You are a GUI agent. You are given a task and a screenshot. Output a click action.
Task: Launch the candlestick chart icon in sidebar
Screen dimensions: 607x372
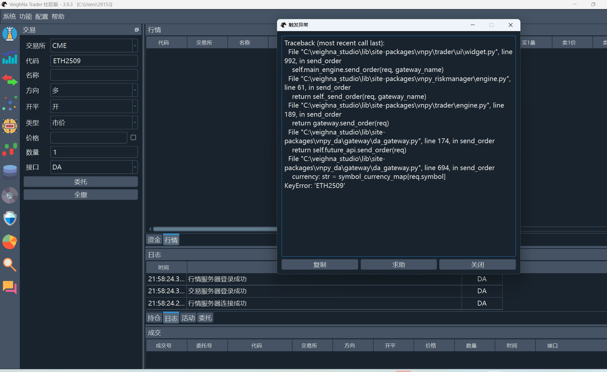point(10,149)
